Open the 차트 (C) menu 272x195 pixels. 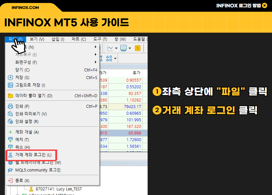[x=79, y=39]
